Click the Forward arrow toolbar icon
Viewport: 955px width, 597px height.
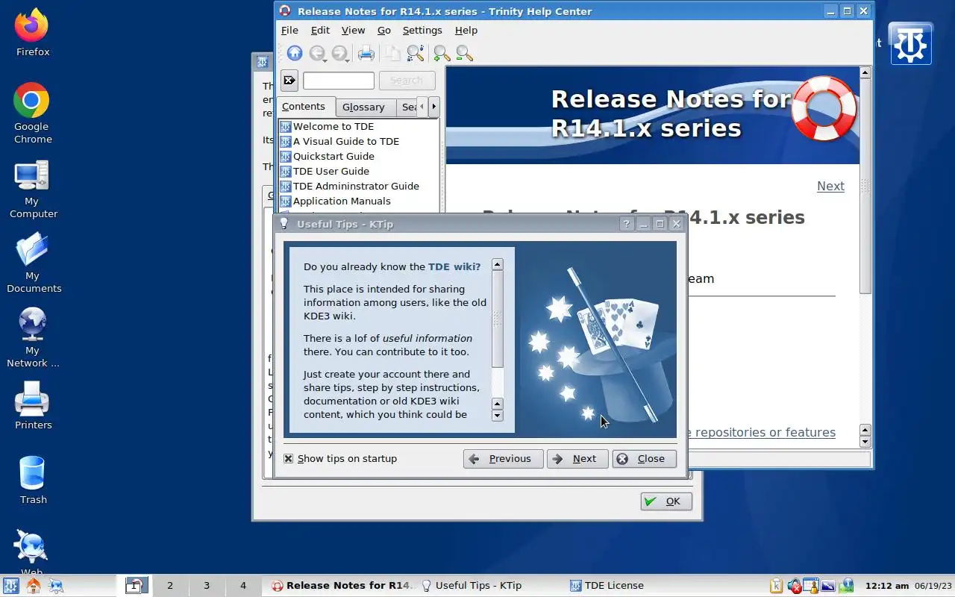coord(339,53)
